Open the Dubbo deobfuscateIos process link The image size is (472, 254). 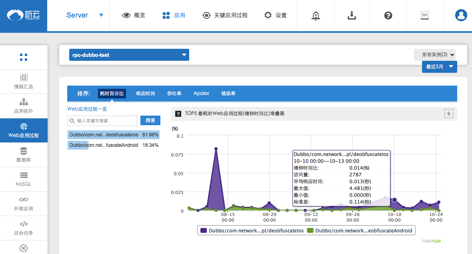coord(104,135)
